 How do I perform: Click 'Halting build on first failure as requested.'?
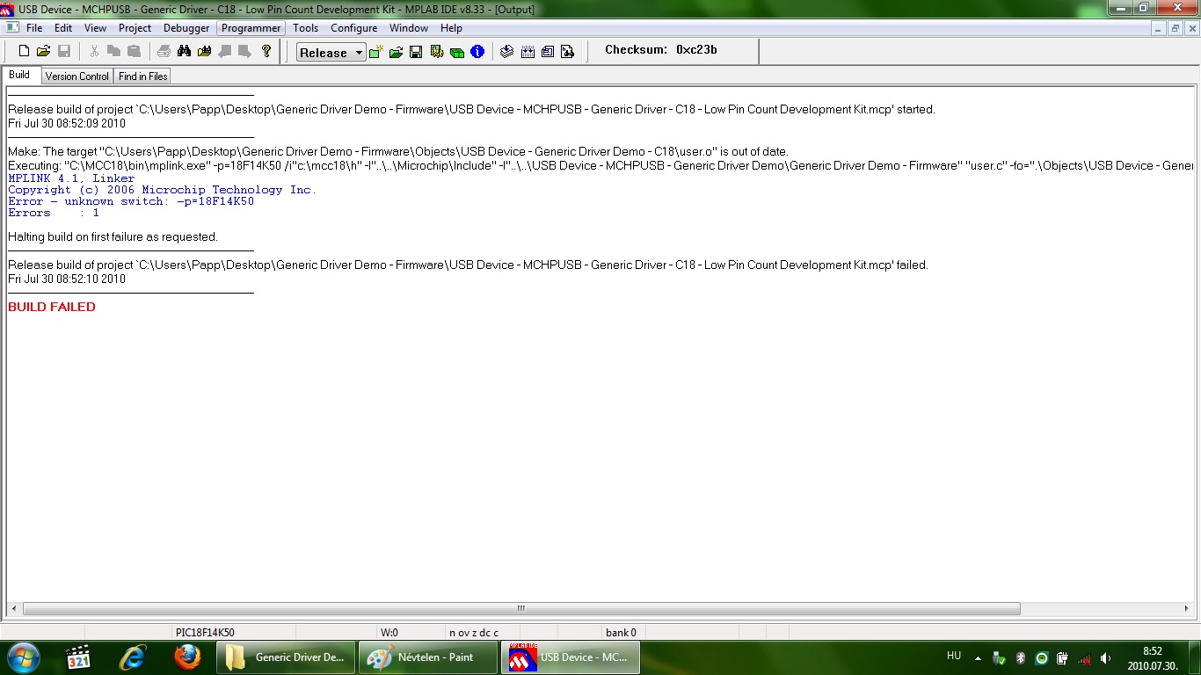(x=113, y=236)
